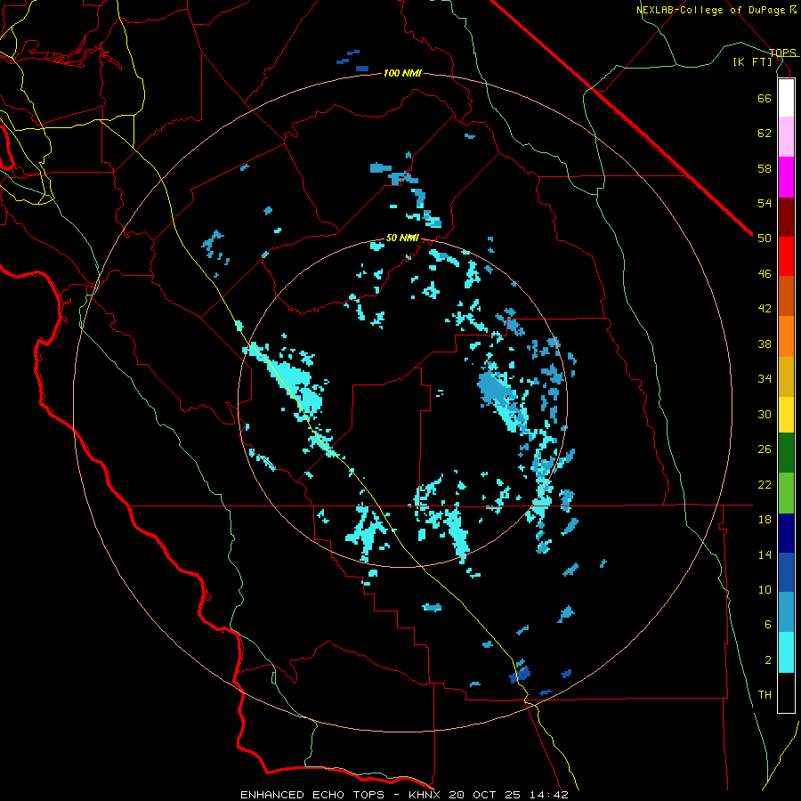Click the bright red legend swatch
This screenshot has height=801, width=801.
click(x=786, y=256)
